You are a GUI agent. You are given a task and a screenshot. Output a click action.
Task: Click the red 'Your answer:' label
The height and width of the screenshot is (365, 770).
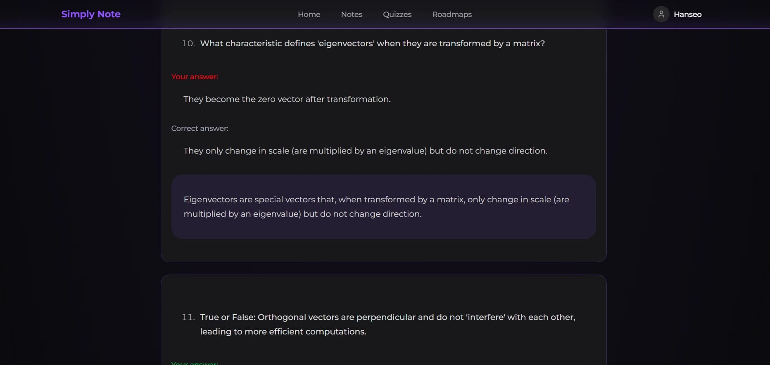(195, 77)
